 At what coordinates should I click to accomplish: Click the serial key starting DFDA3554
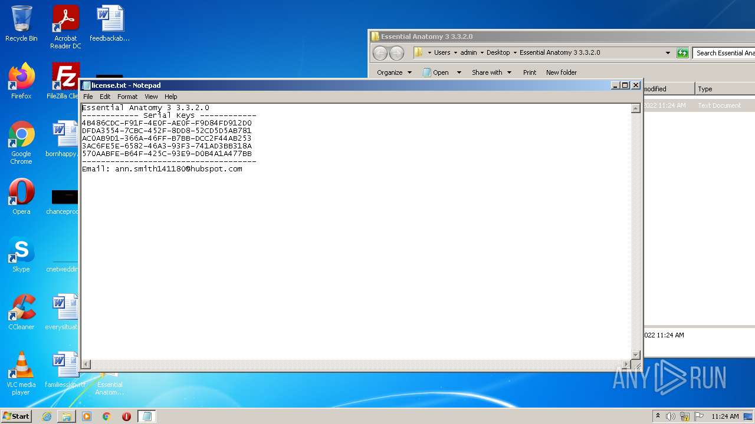167,131
